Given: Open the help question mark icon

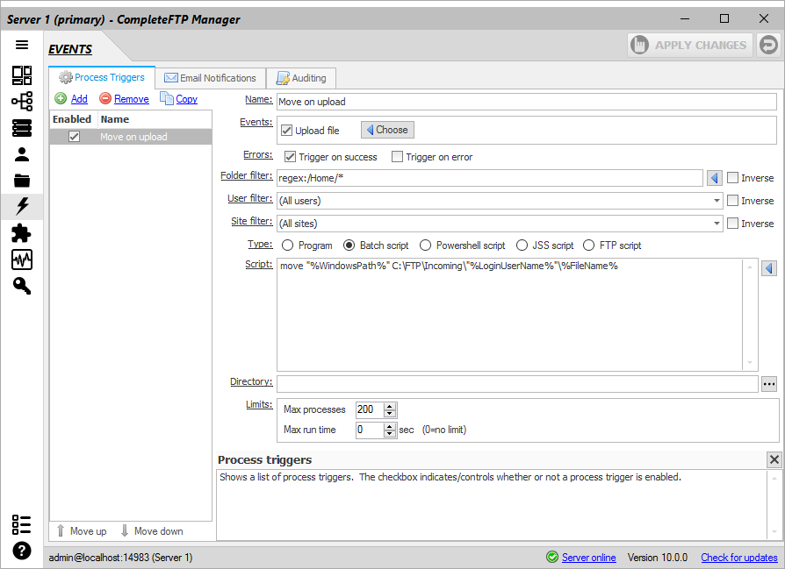Looking at the screenshot, I should coord(22,551).
